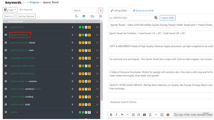The width and height of the screenshot is (214, 120).
Task: Click the Sort by Volume button
Action: coord(26,16)
